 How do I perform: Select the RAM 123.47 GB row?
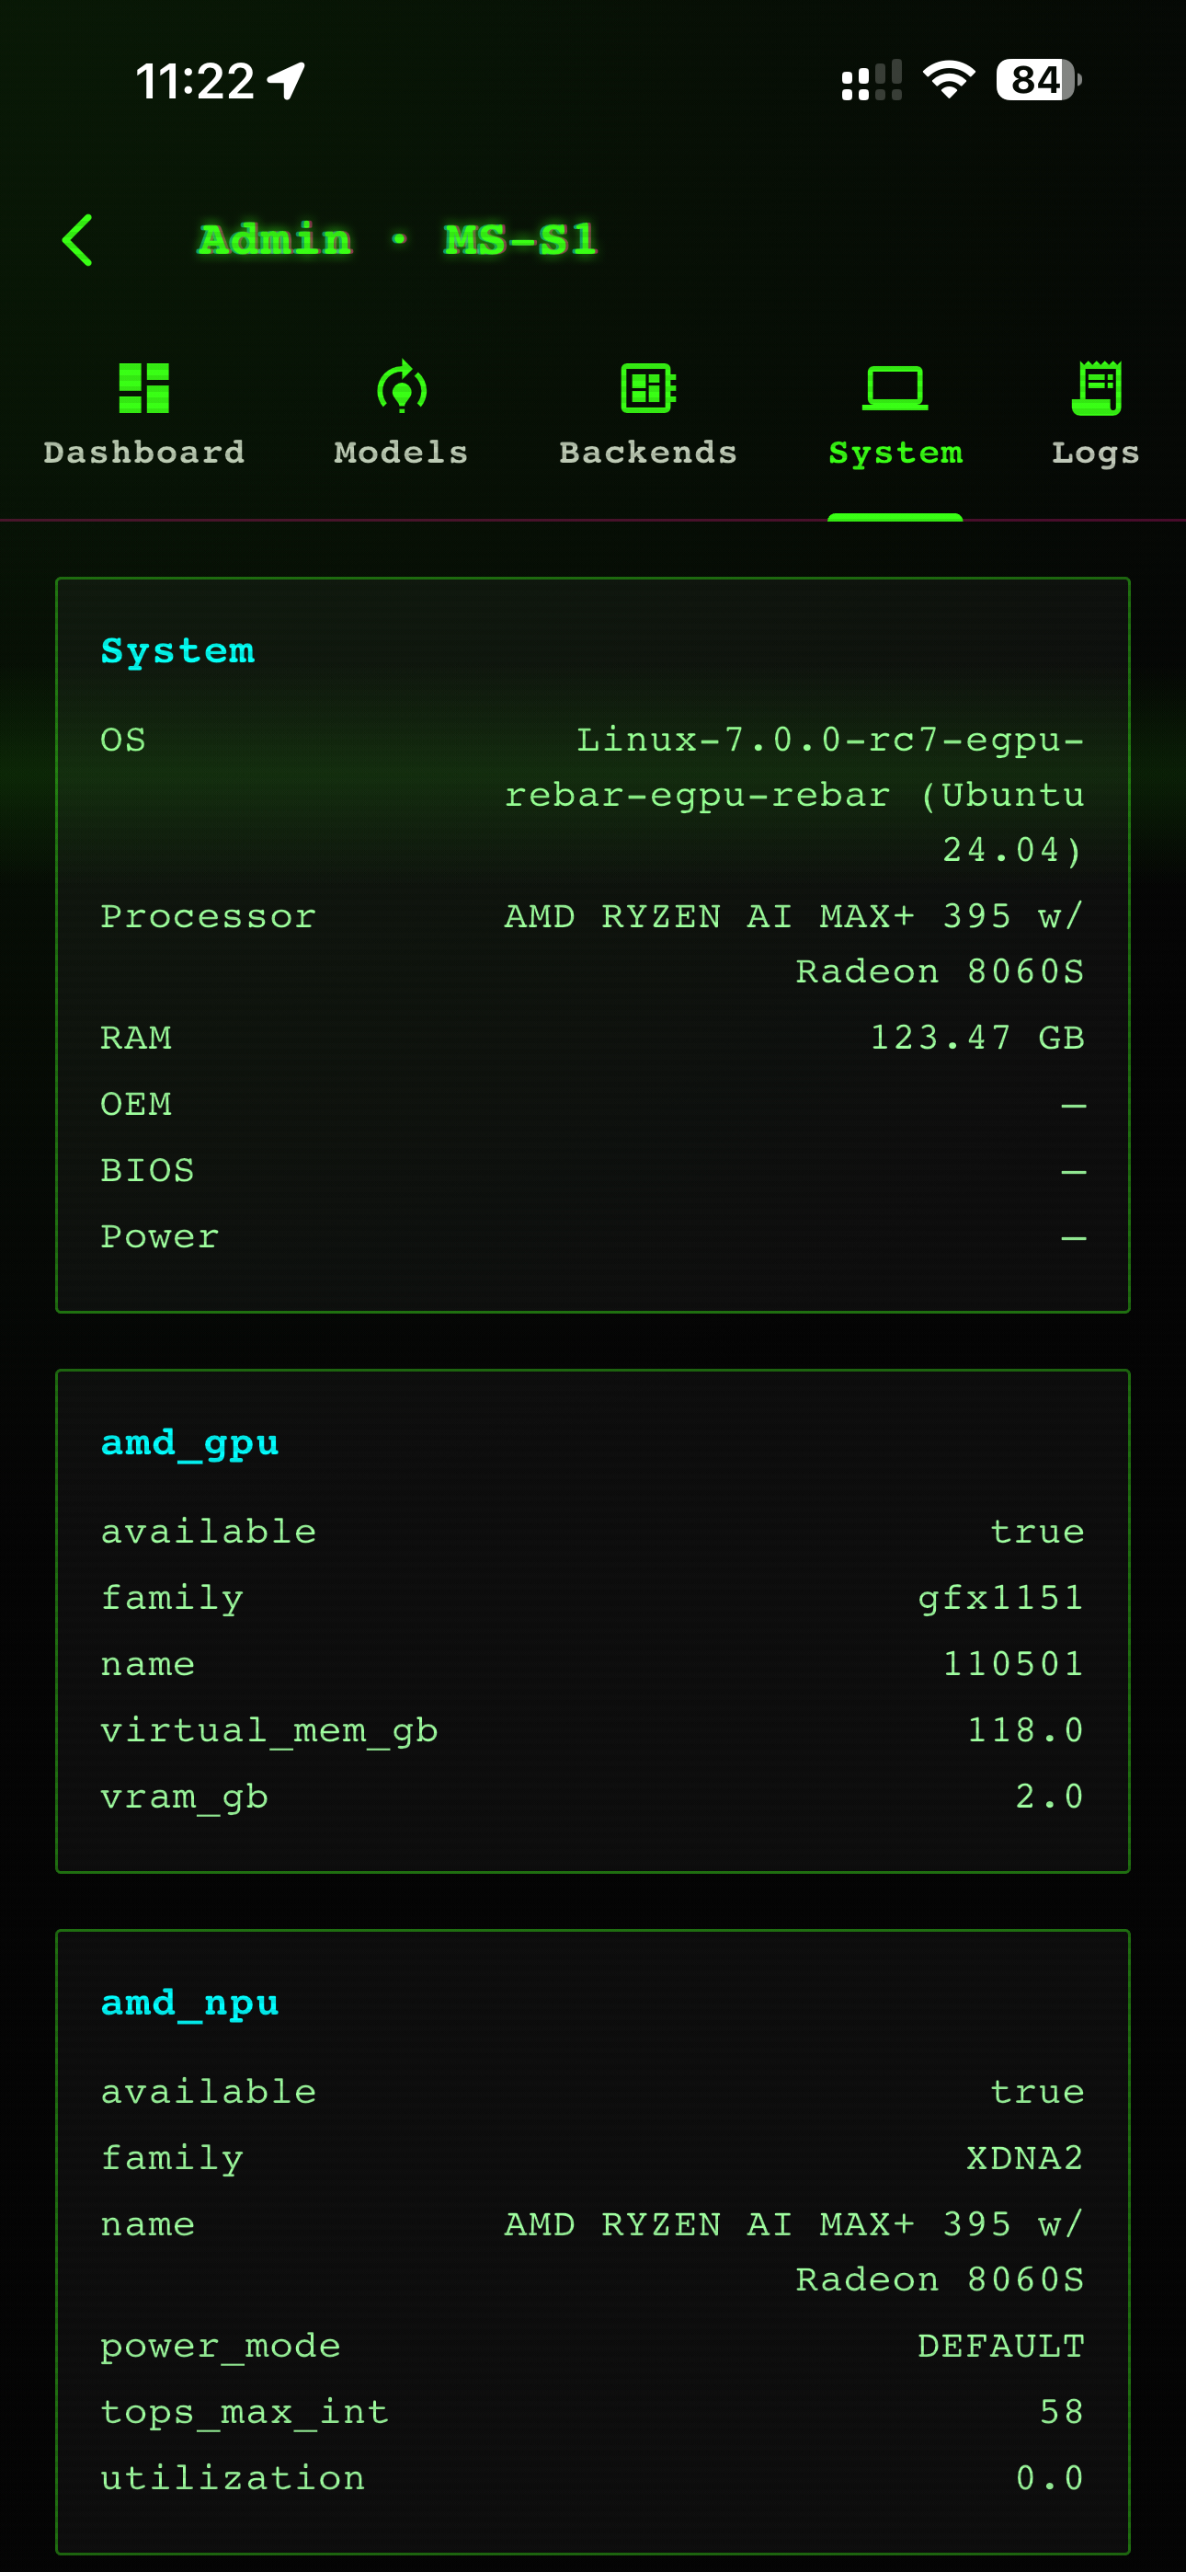coord(593,1038)
